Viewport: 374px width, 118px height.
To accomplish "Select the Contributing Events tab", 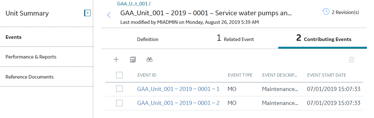I will (x=324, y=38).
